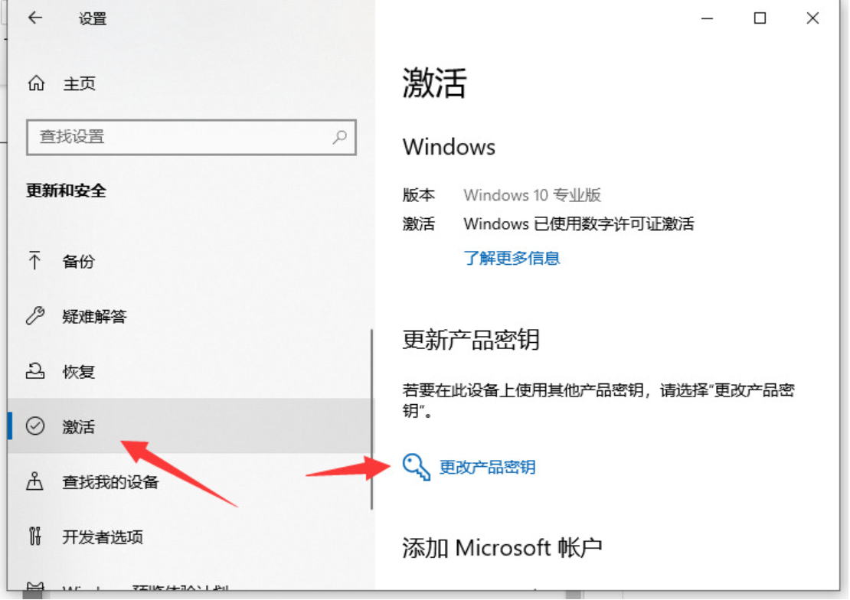The height and width of the screenshot is (600, 850).
Task: Focus the 查找设置 search field
Action: point(191,137)
